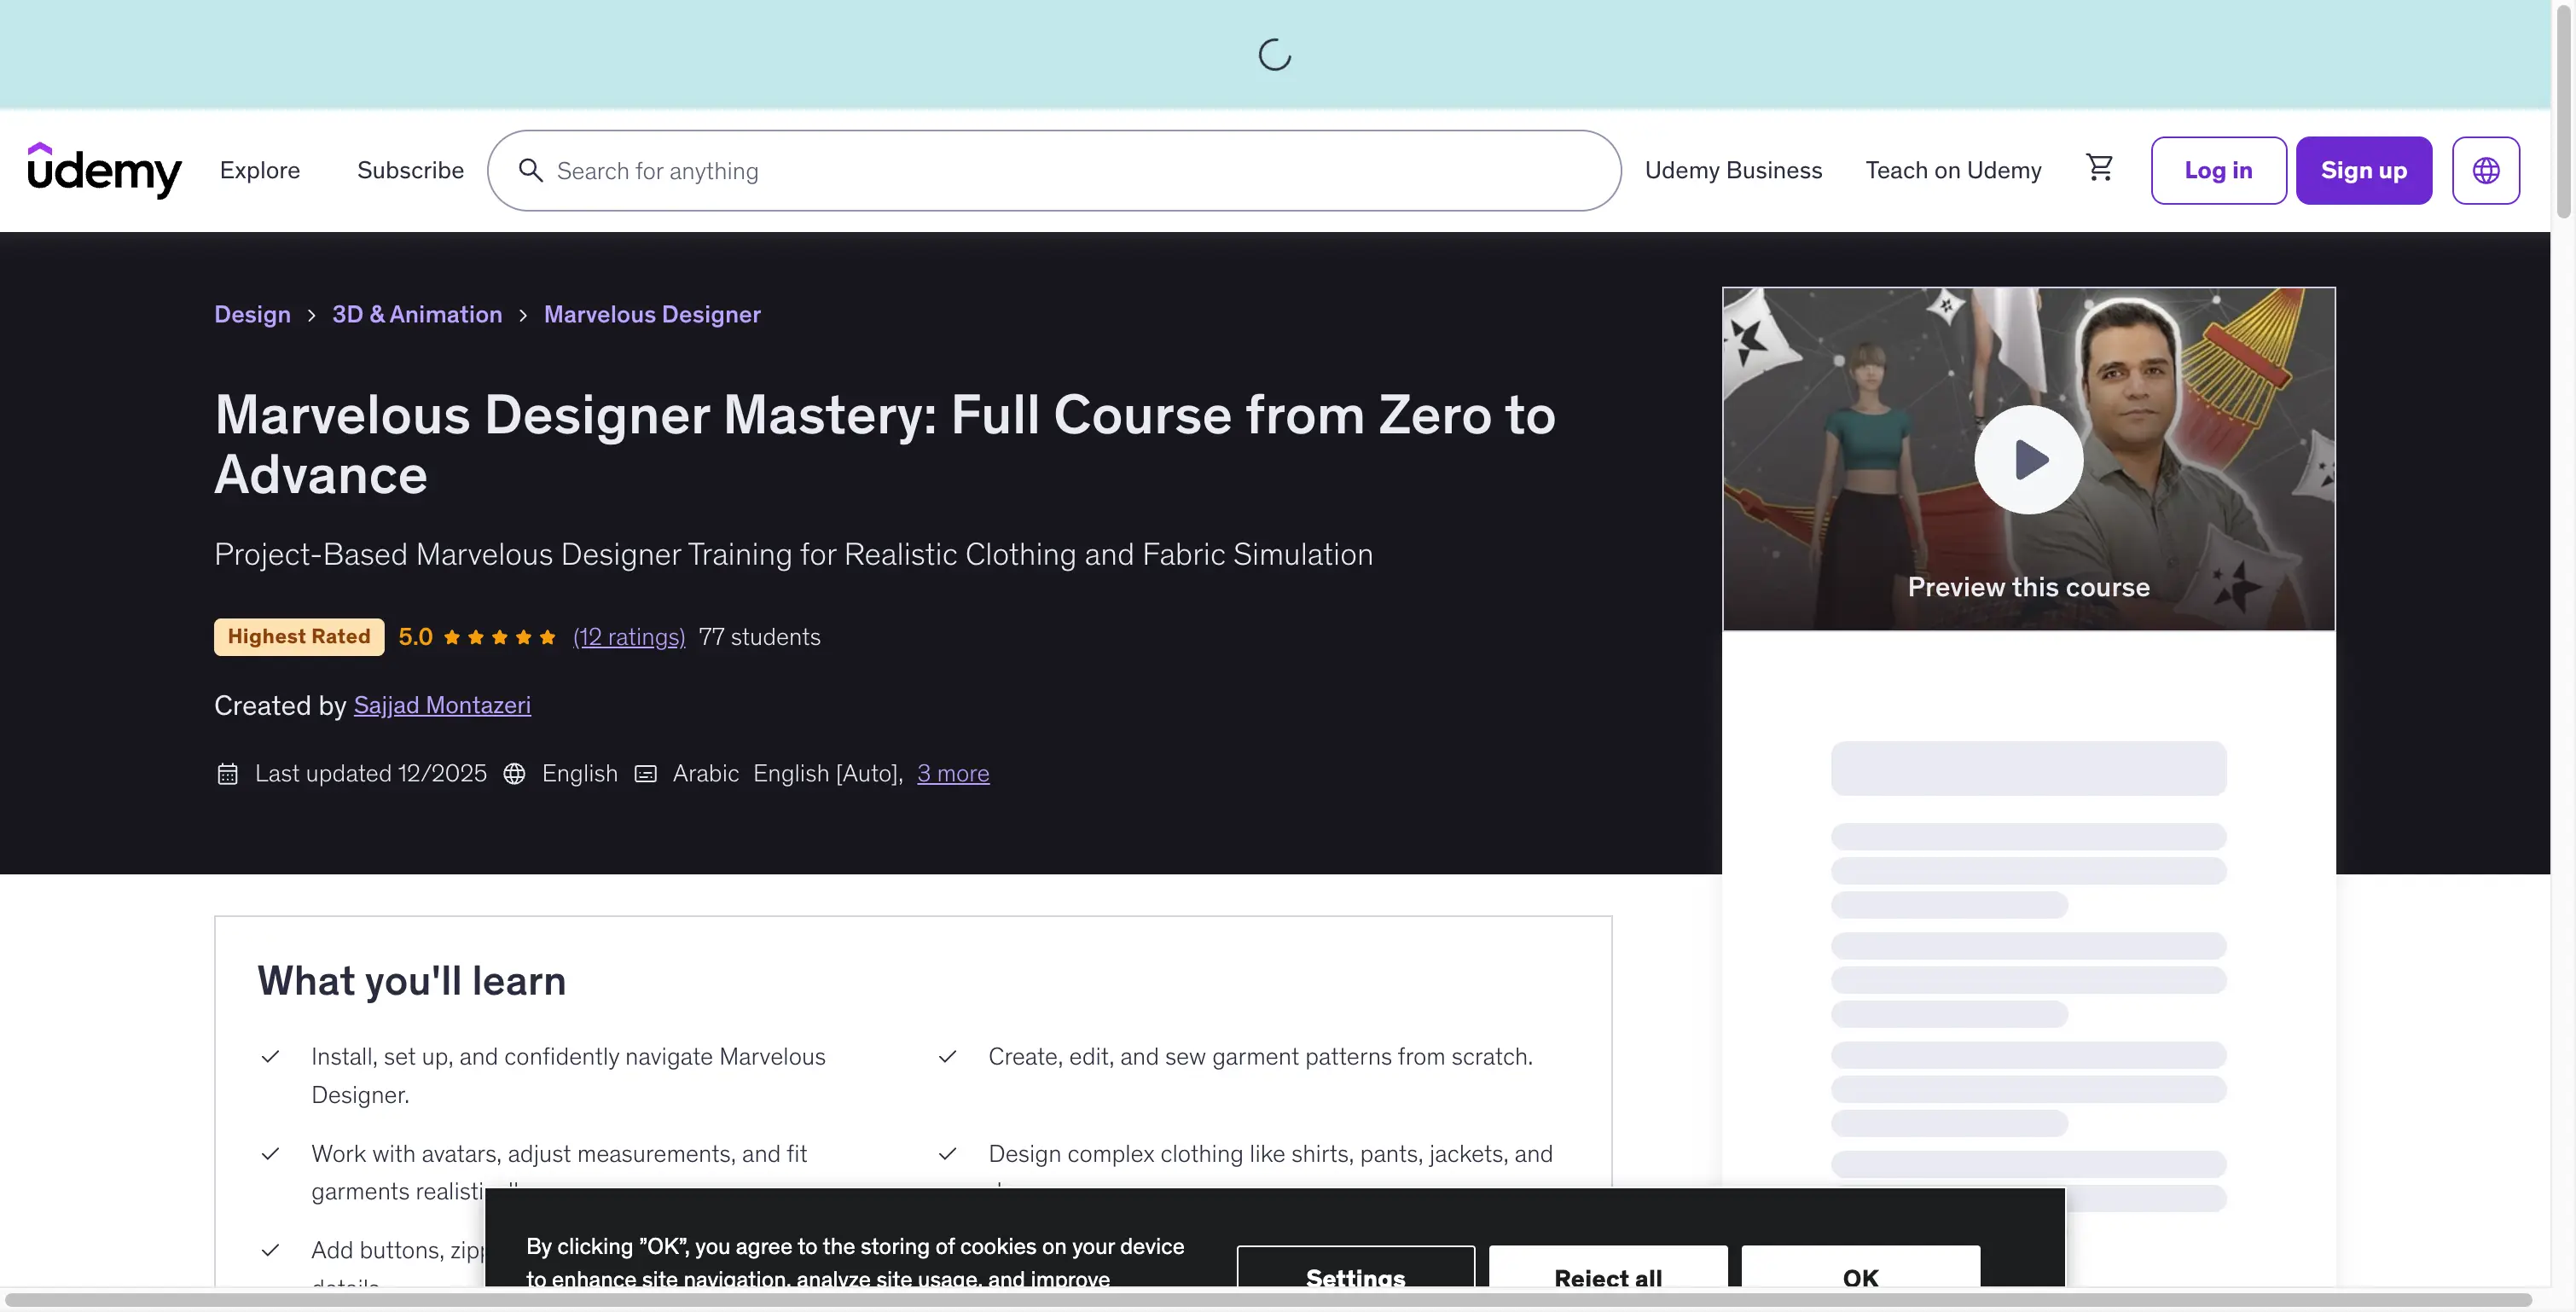Open the shopping cart
2576x1312 pixels.
2100,168
